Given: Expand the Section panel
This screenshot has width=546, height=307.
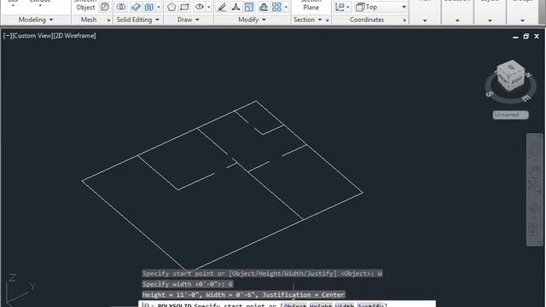Looking at the screenshot, I should [307, 20].
